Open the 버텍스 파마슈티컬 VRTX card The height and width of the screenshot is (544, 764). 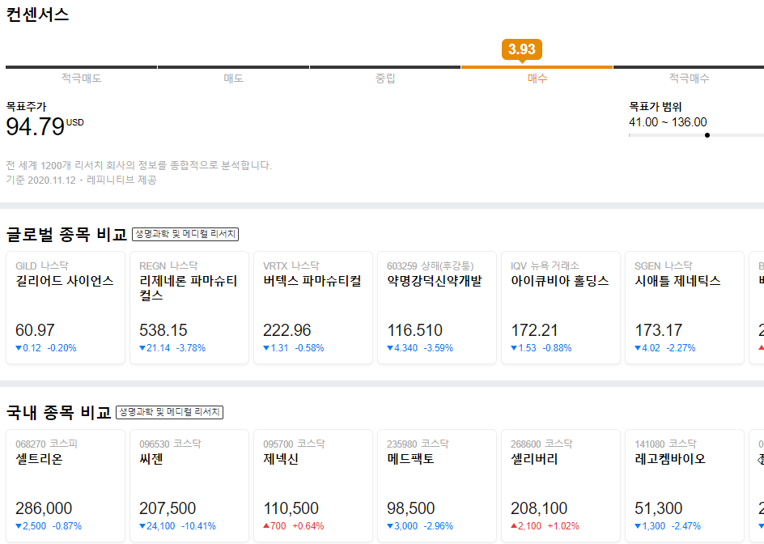tap(313, 307)
